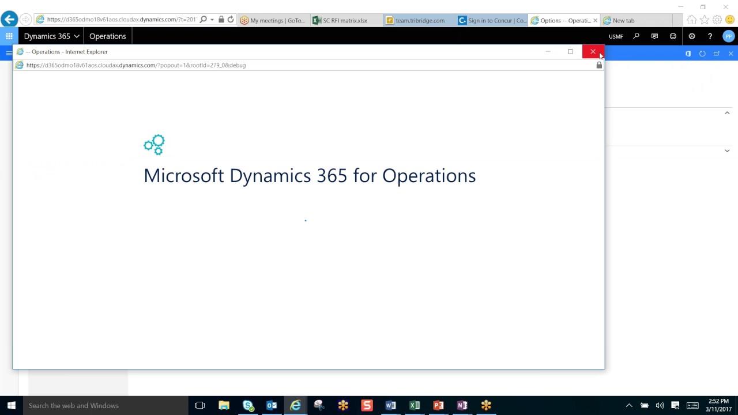This screenshot has height=415, width=738.
Task: Open the browser home icon
Action: tap(691, 20)
